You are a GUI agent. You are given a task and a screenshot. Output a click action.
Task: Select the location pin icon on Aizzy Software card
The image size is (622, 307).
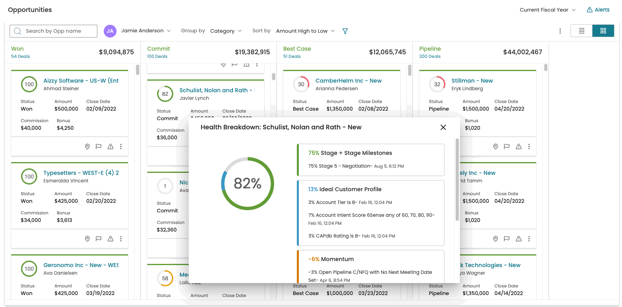click(87, 147)
